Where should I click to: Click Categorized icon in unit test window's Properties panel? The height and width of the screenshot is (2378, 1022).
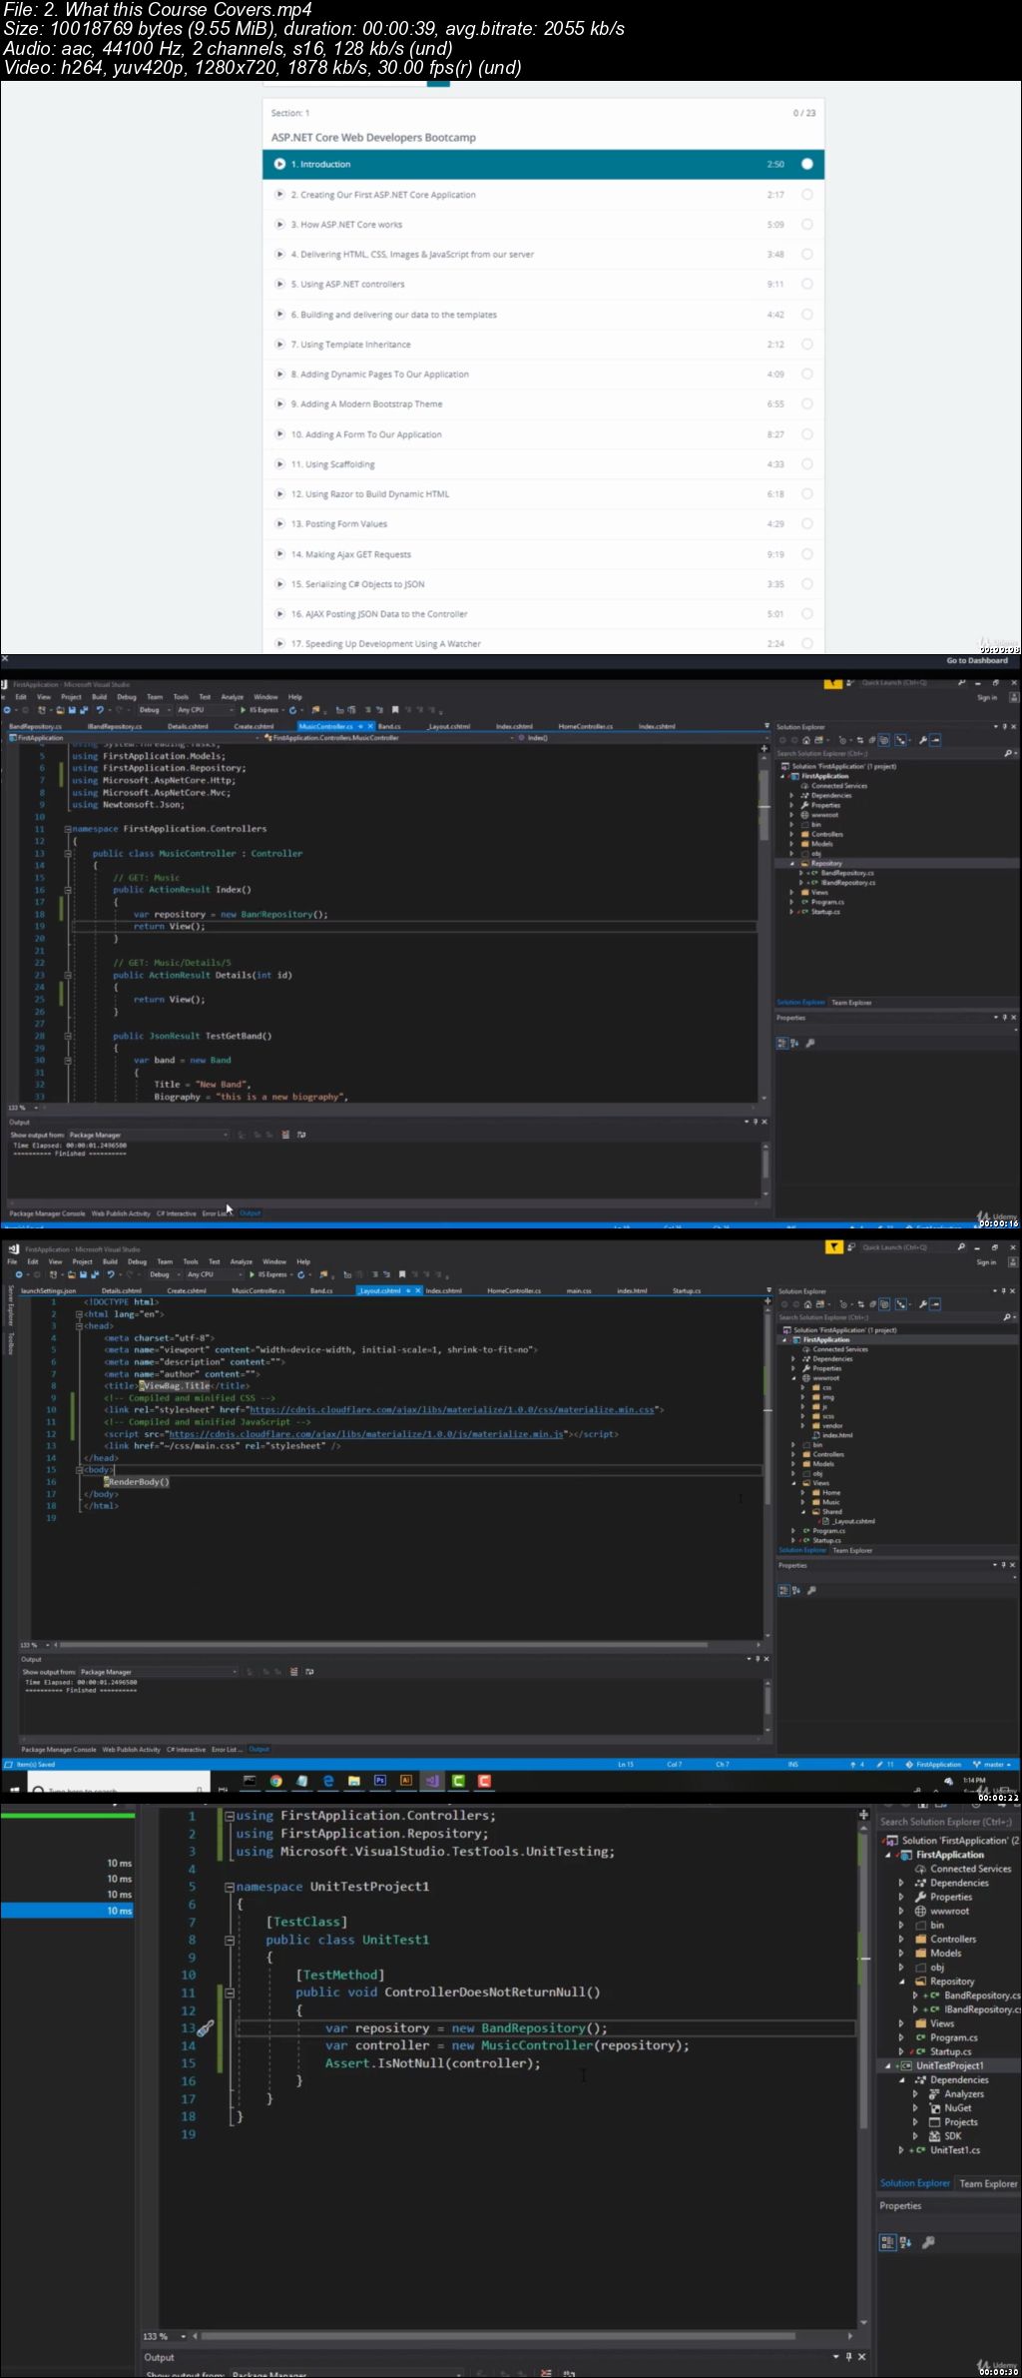pyautogui.click(x=887, y=2242)
